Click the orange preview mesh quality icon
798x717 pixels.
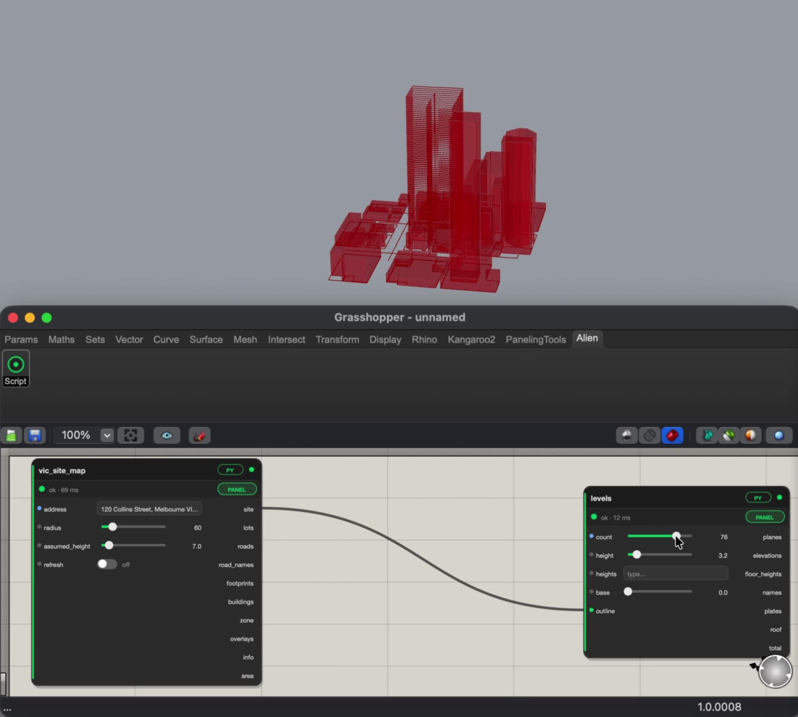pos(750,436)
